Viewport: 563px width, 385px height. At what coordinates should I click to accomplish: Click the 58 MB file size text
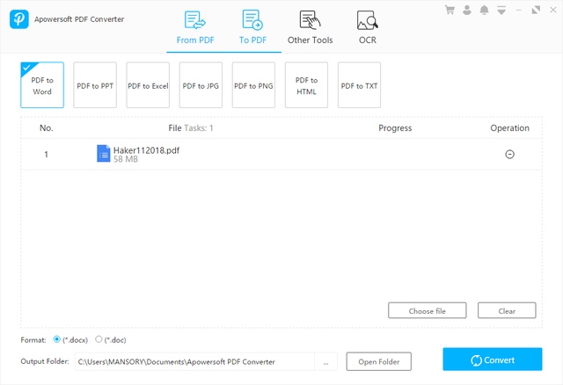pos(126,159)
